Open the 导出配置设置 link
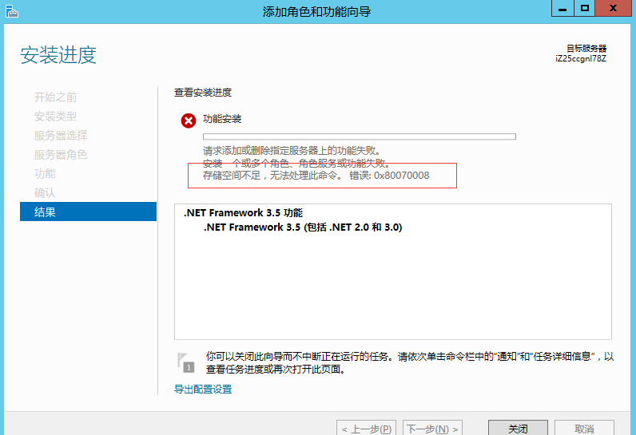 click(203, 390)
